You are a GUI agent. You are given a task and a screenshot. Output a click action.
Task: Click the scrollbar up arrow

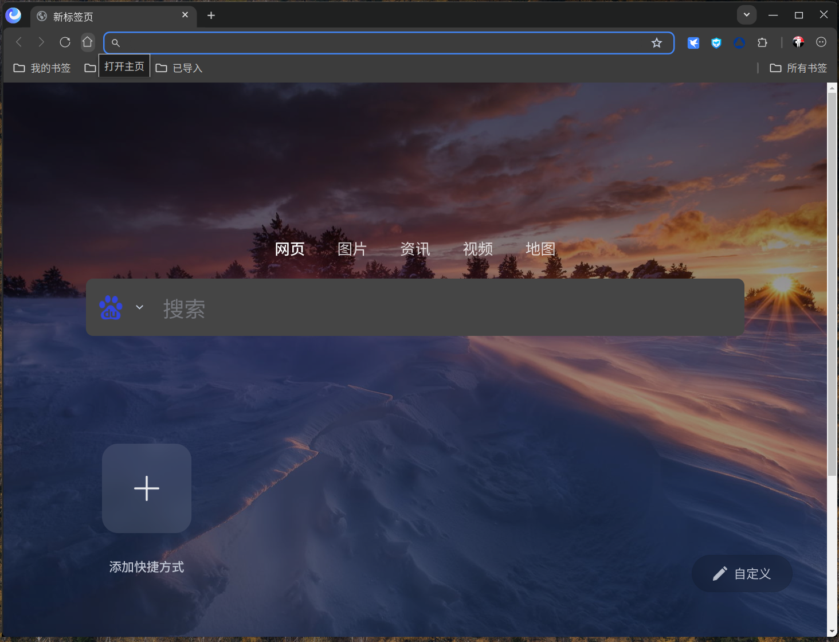coord(832,88)
